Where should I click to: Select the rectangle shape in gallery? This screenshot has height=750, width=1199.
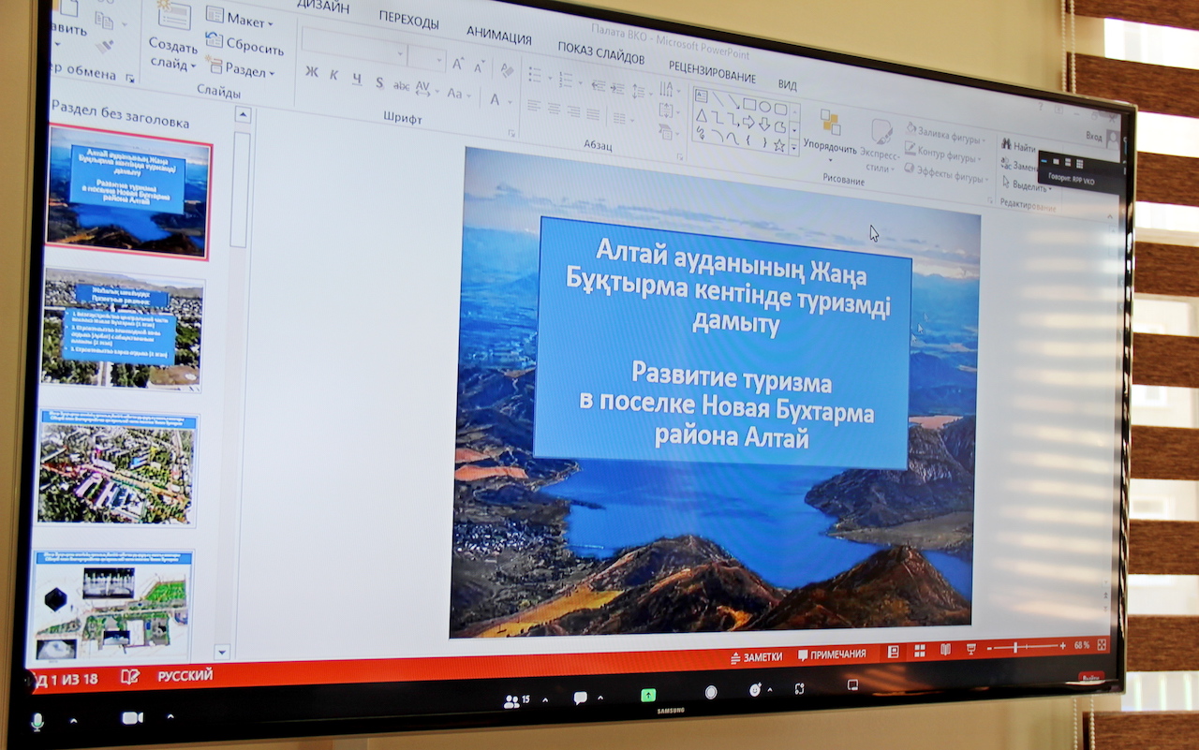[x=748, y=103]
